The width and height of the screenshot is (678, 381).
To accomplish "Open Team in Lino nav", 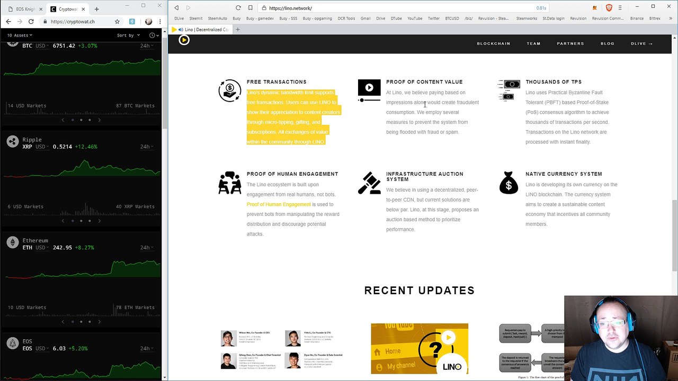I will click(533, 43).
